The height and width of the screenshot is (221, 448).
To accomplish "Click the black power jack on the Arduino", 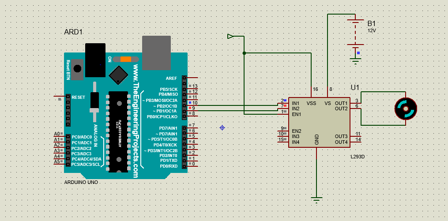I will 95,60.
